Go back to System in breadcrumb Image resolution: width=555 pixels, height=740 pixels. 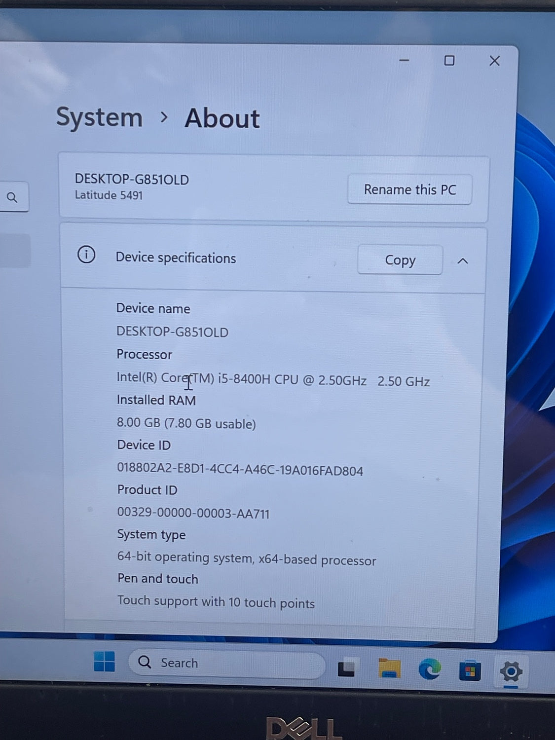[99, 117]
